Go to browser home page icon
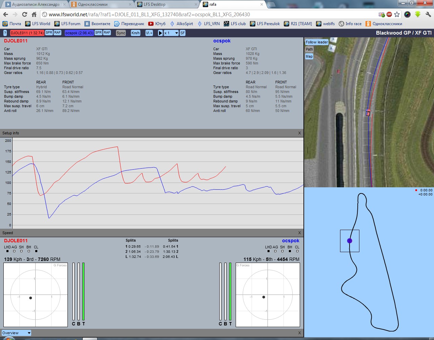Viewport: 434px width, 340px height. [x=34, y=15]
